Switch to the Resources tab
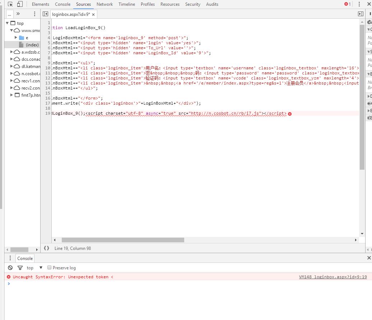 click(170, 4)
